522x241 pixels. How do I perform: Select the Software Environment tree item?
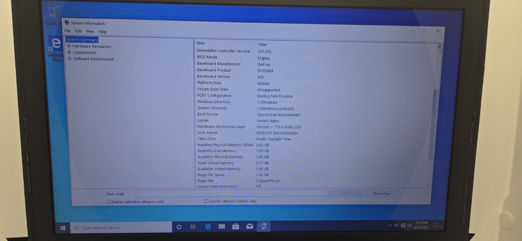(93, 59)
